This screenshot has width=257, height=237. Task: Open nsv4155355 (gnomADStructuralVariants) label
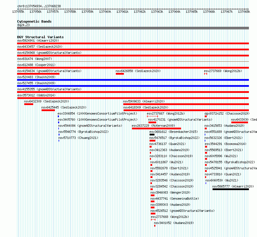point(49,89)
